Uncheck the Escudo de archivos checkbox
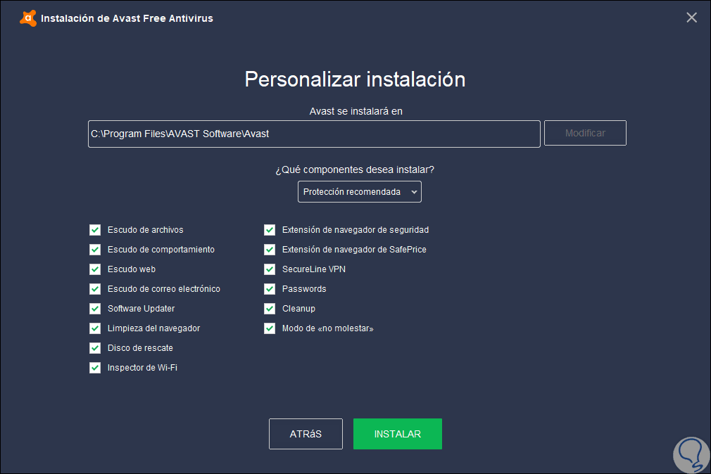The width and height of the screenshot is (711, 474). pos(95,230)
